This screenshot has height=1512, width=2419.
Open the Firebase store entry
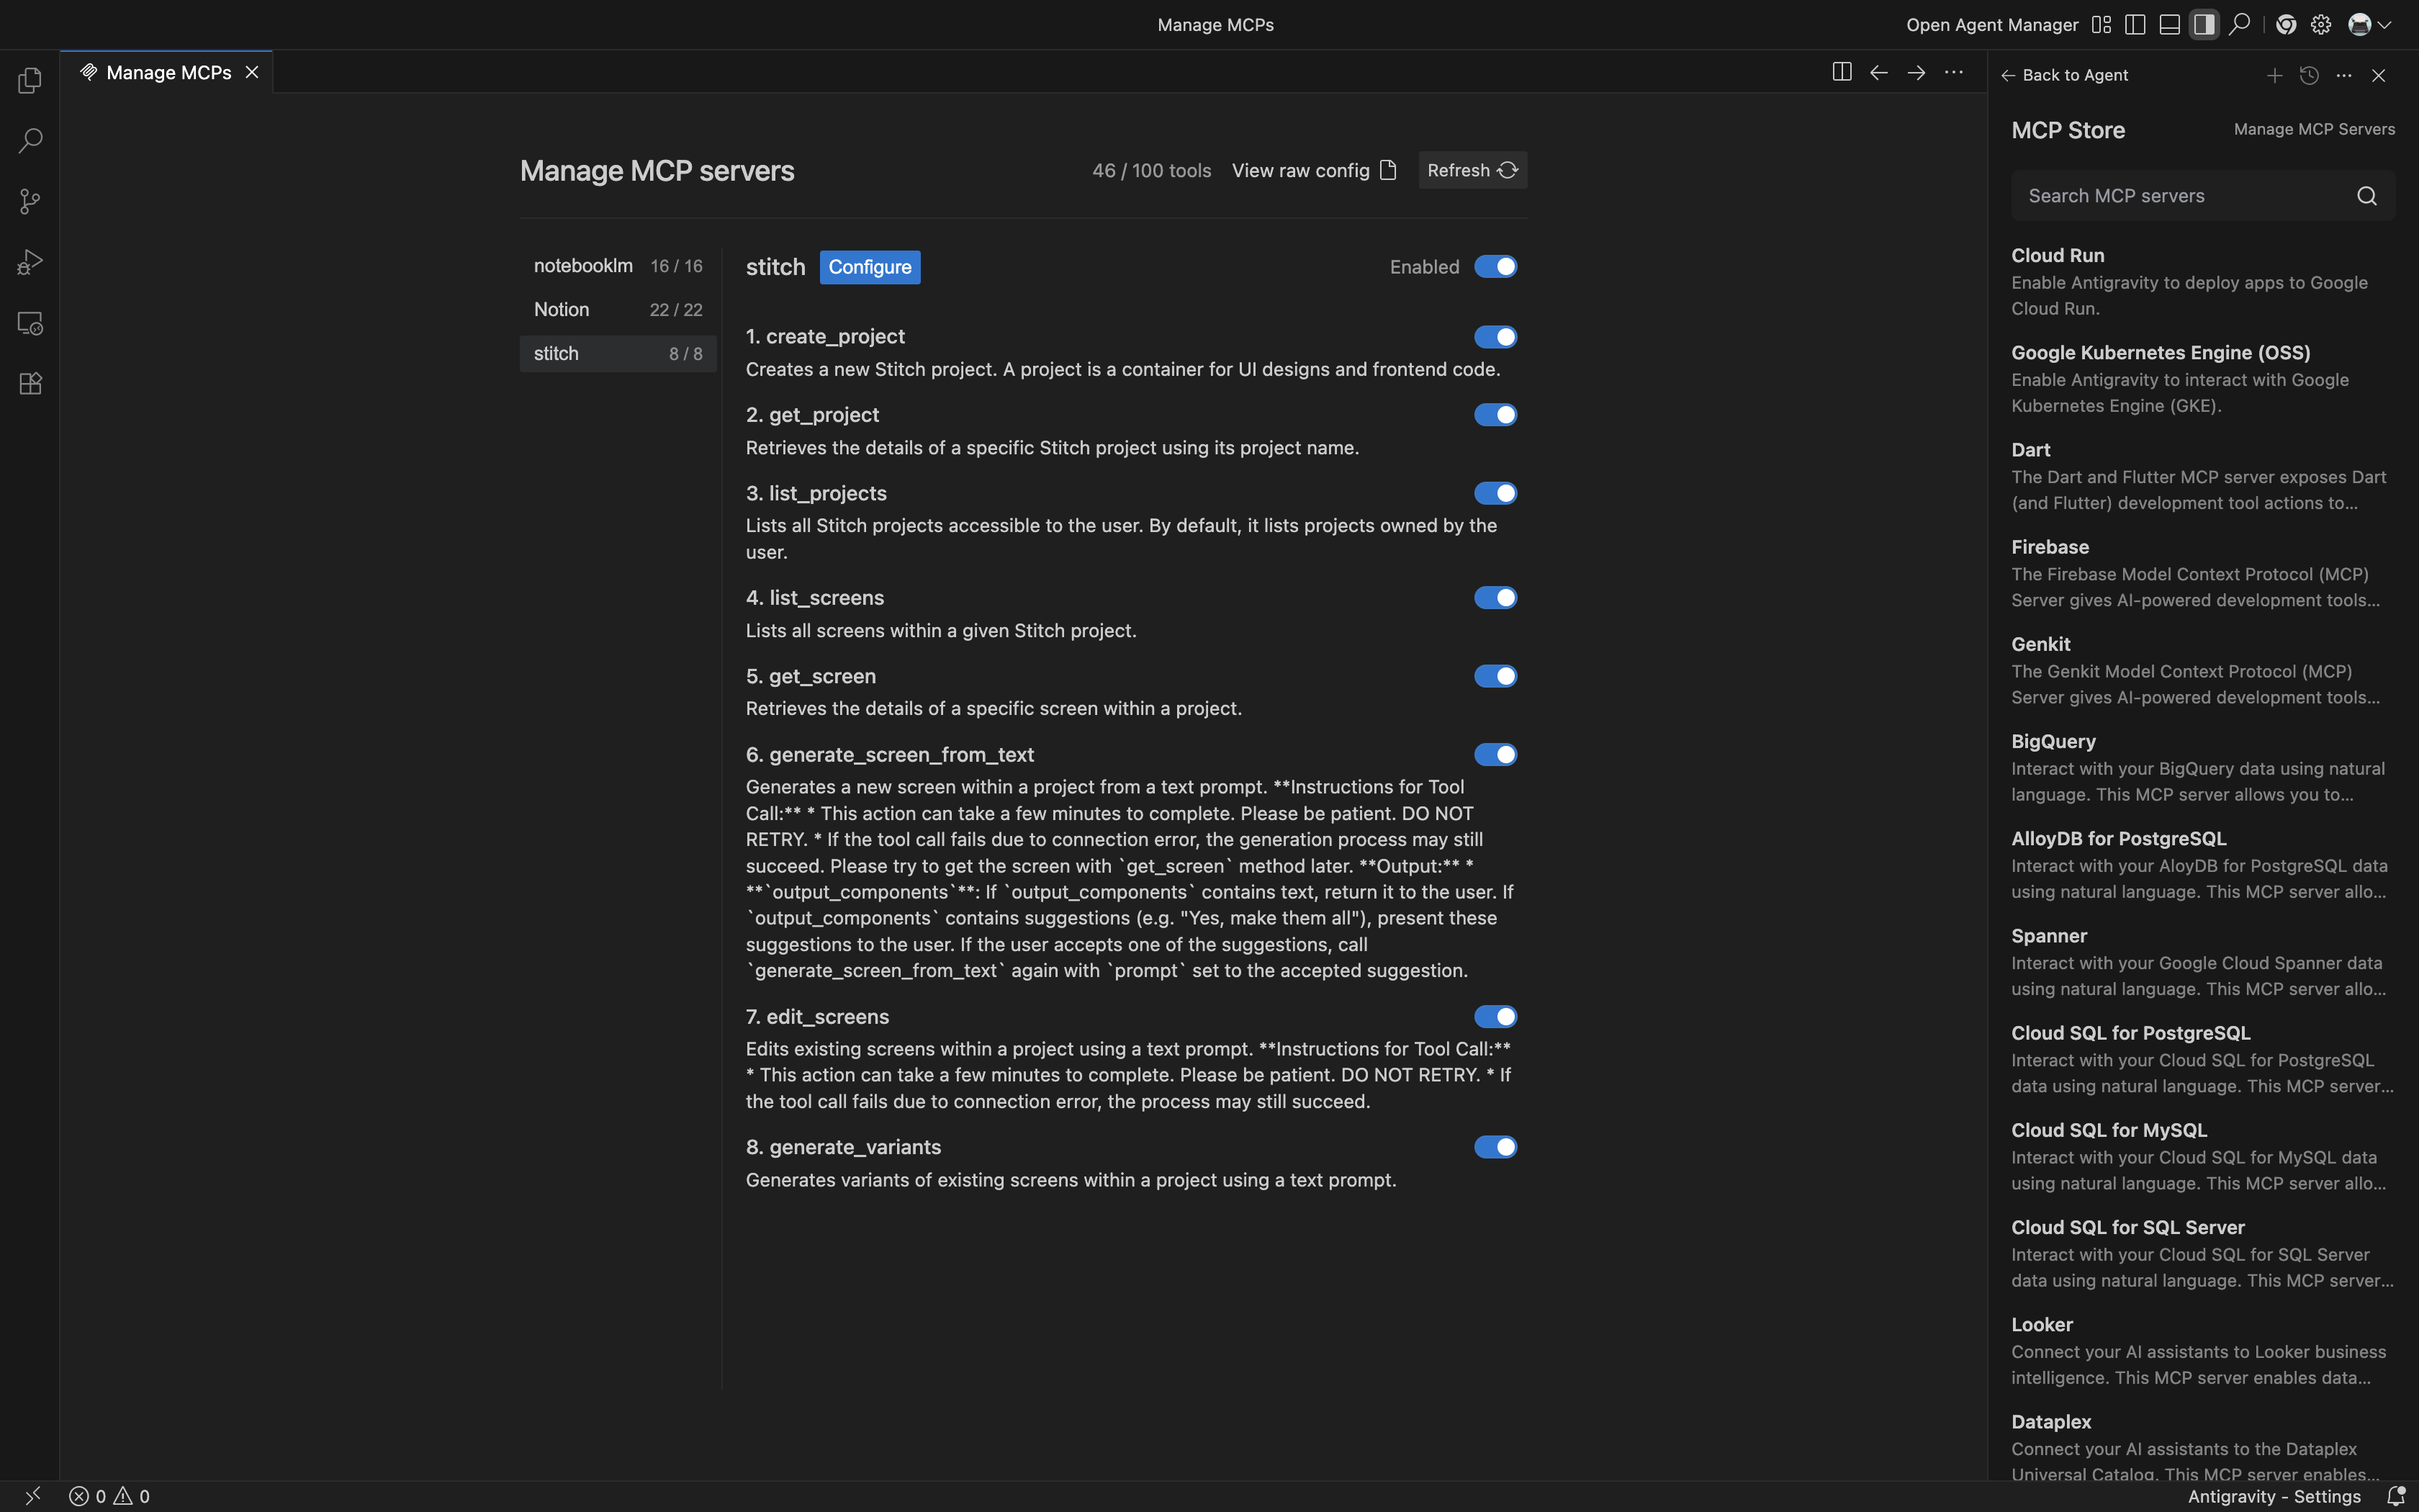pos(2203,573)
